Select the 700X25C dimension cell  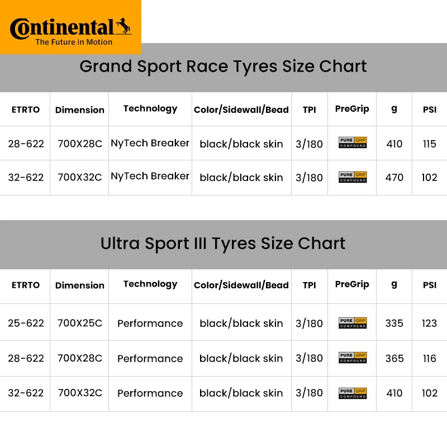80,323
